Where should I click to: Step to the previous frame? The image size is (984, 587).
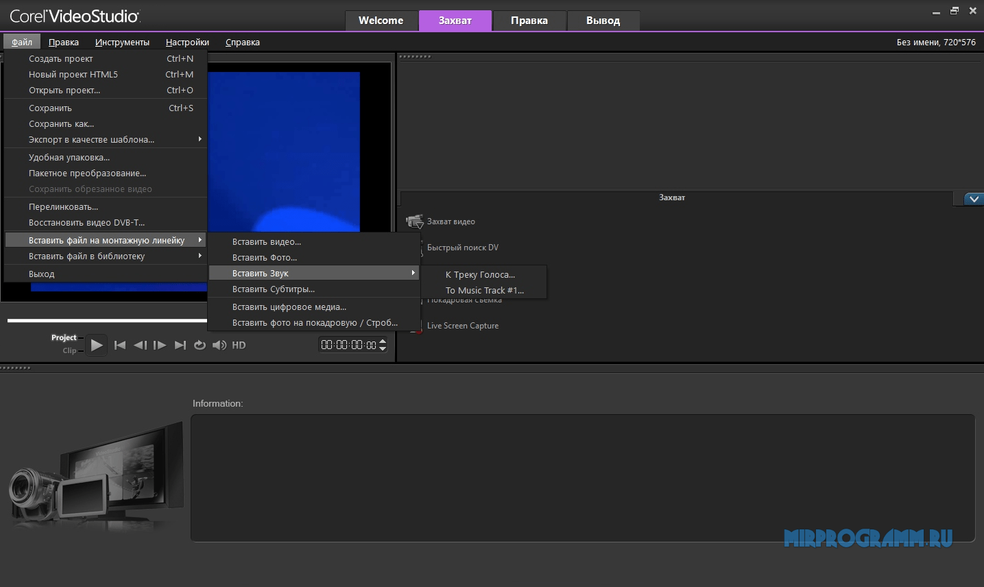pos(140,345)
